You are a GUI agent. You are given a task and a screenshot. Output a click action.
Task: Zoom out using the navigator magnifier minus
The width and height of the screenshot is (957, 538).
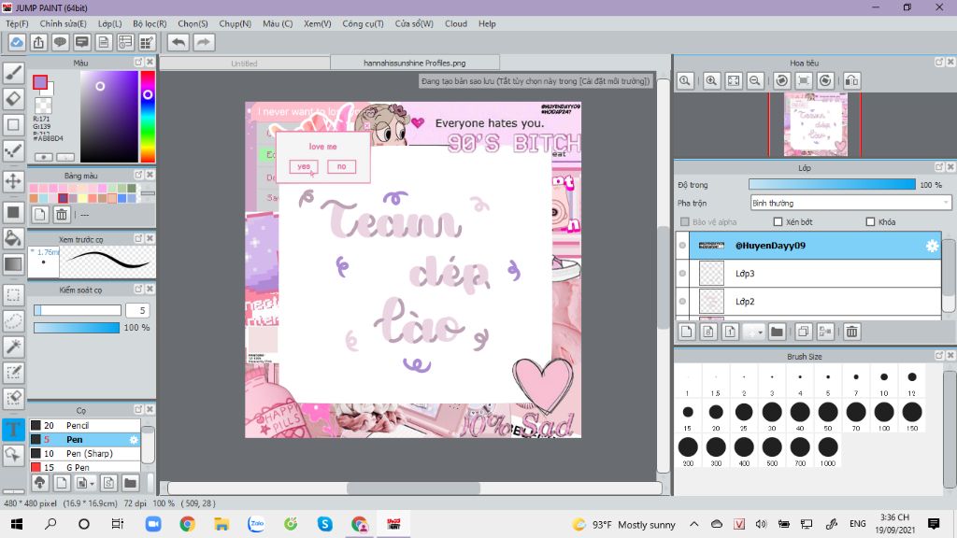click(x=755, y=80)
